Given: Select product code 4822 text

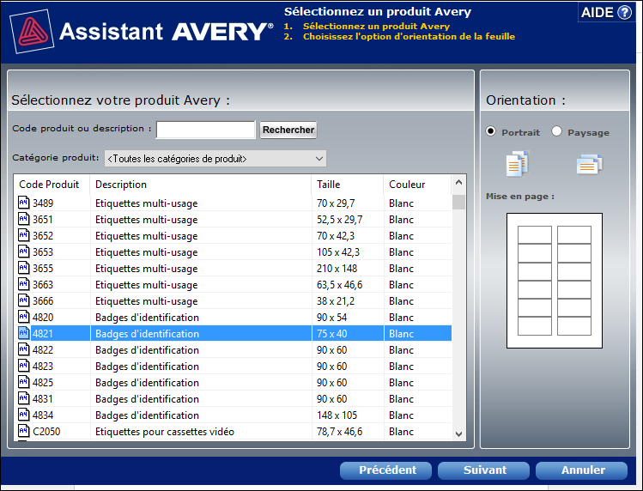Looking at the screenshot, I should click(43, 350).
